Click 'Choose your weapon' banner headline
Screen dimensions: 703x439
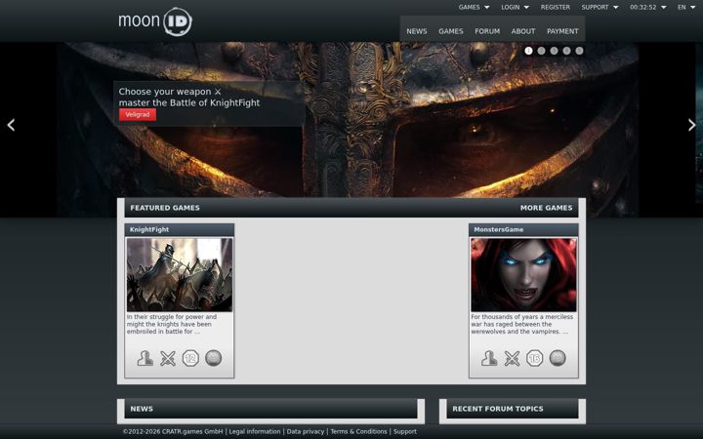pyautogui.click(x=189, y=98)
